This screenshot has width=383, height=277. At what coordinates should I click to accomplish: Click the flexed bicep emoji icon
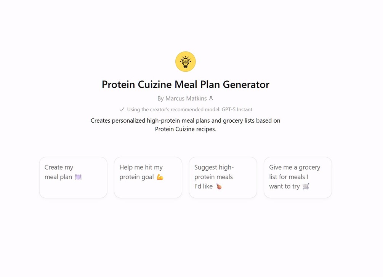[x=160, y=177]
